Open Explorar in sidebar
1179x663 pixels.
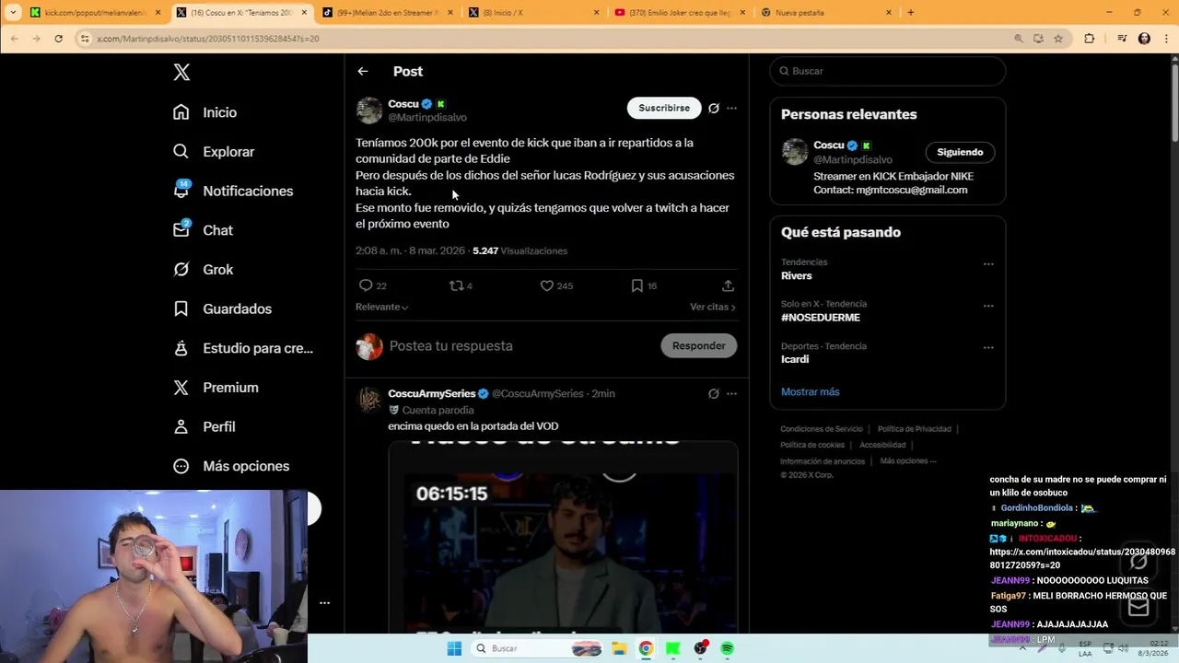214,152
